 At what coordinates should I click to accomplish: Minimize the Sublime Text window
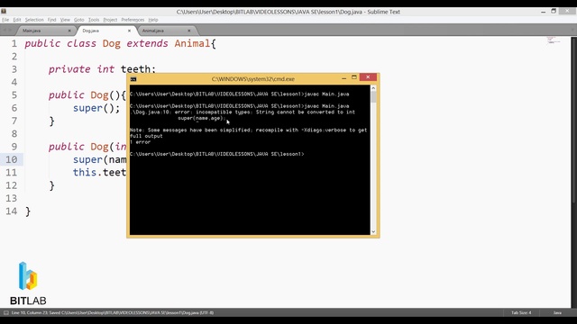(x=543, y=12)
